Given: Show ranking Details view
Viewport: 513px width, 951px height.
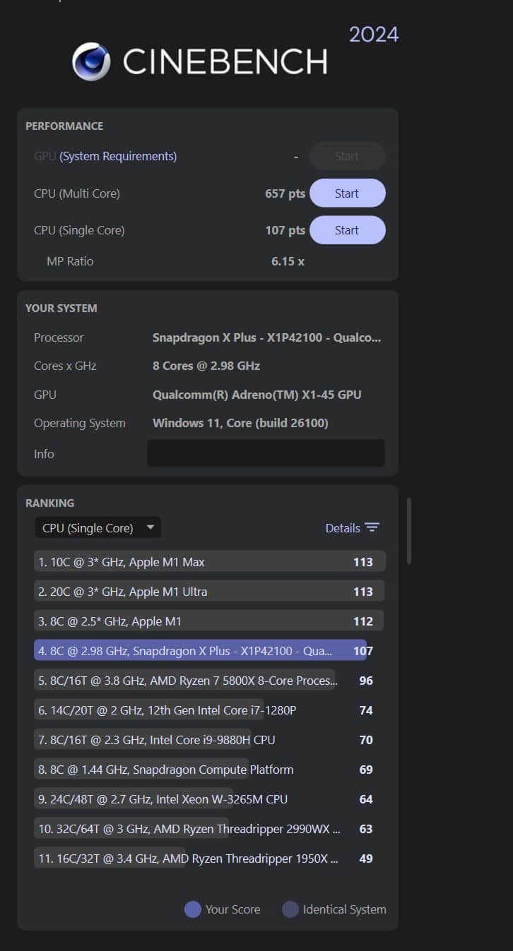Looking at the screenshot, I should point(343,528).
